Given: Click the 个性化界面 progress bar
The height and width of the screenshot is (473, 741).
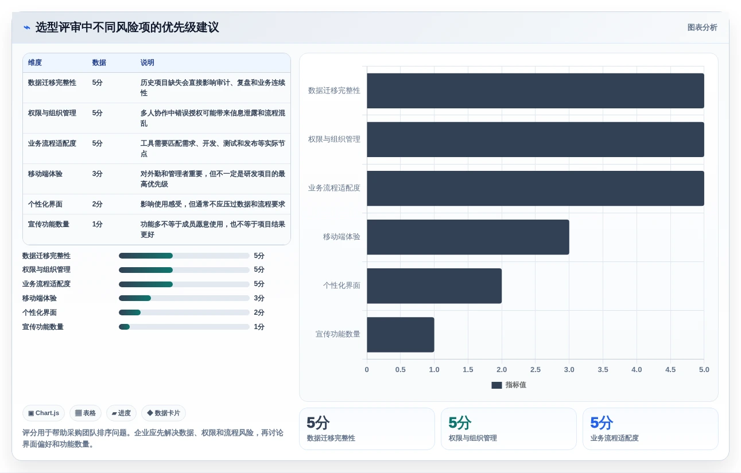Looking at the screenshot, I should (x=184, y=312).
